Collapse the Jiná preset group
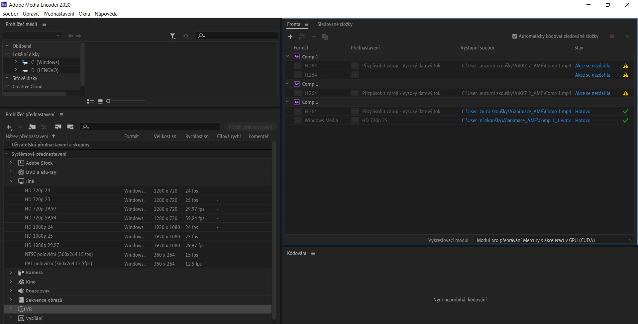This screenshot has height=324, width=638. click(11, 181)
